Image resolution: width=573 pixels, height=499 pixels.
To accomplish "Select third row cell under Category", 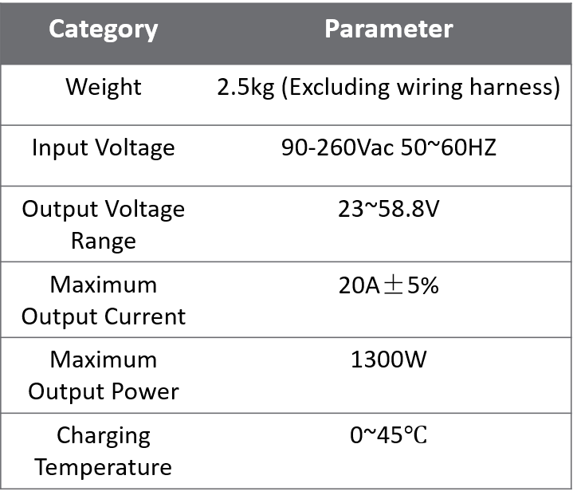I will [x=104, y=224].
